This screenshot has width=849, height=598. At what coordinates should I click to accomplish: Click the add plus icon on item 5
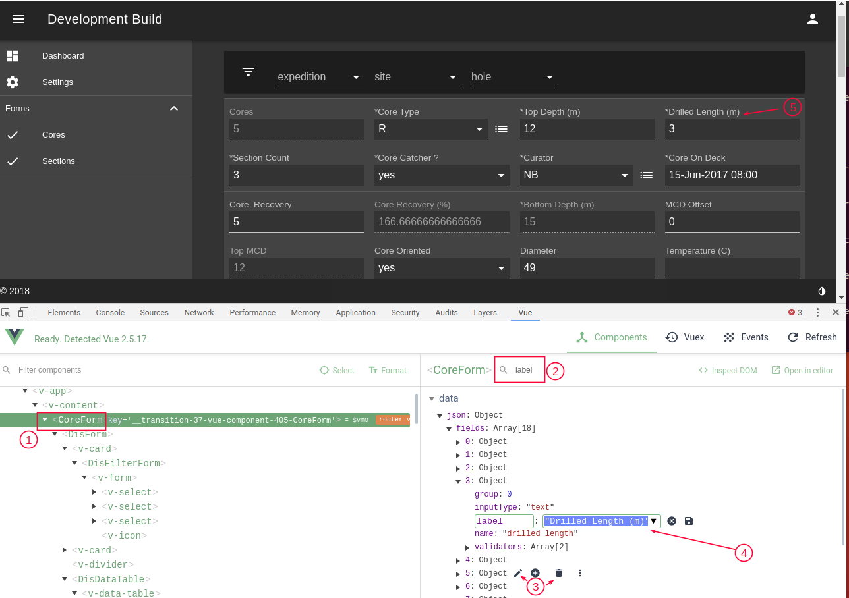click(535, 573)
